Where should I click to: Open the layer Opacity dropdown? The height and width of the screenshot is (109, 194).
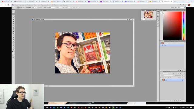pyautogui.click(x=183, y=75)
